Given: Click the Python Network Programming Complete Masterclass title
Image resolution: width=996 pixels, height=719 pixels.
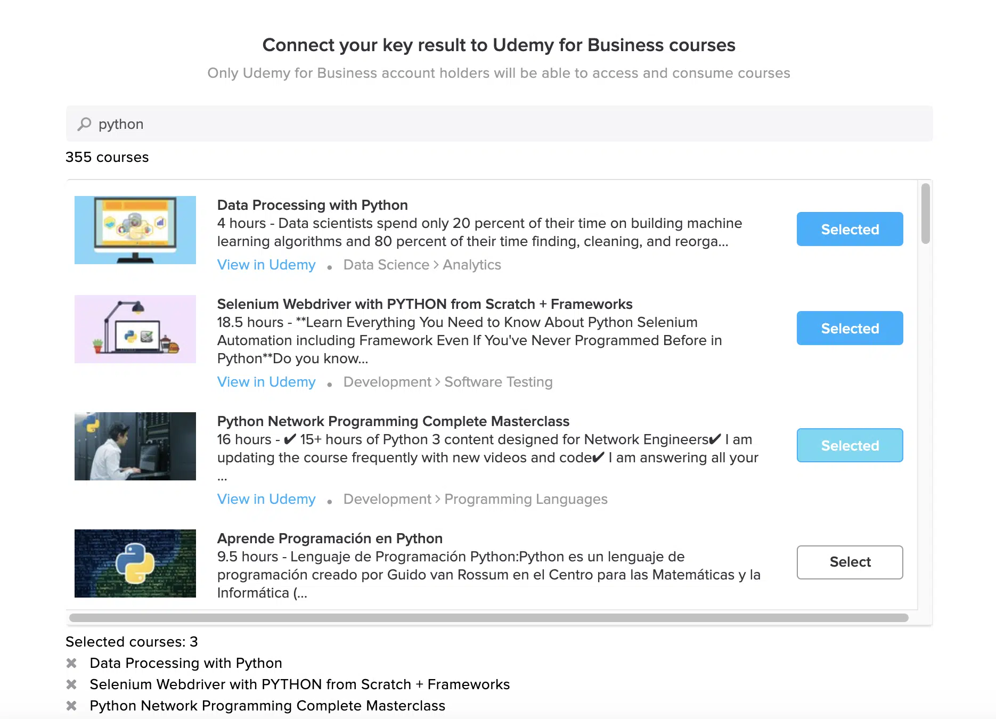Looking at the screenshot, I should click(x=394, y=421).
